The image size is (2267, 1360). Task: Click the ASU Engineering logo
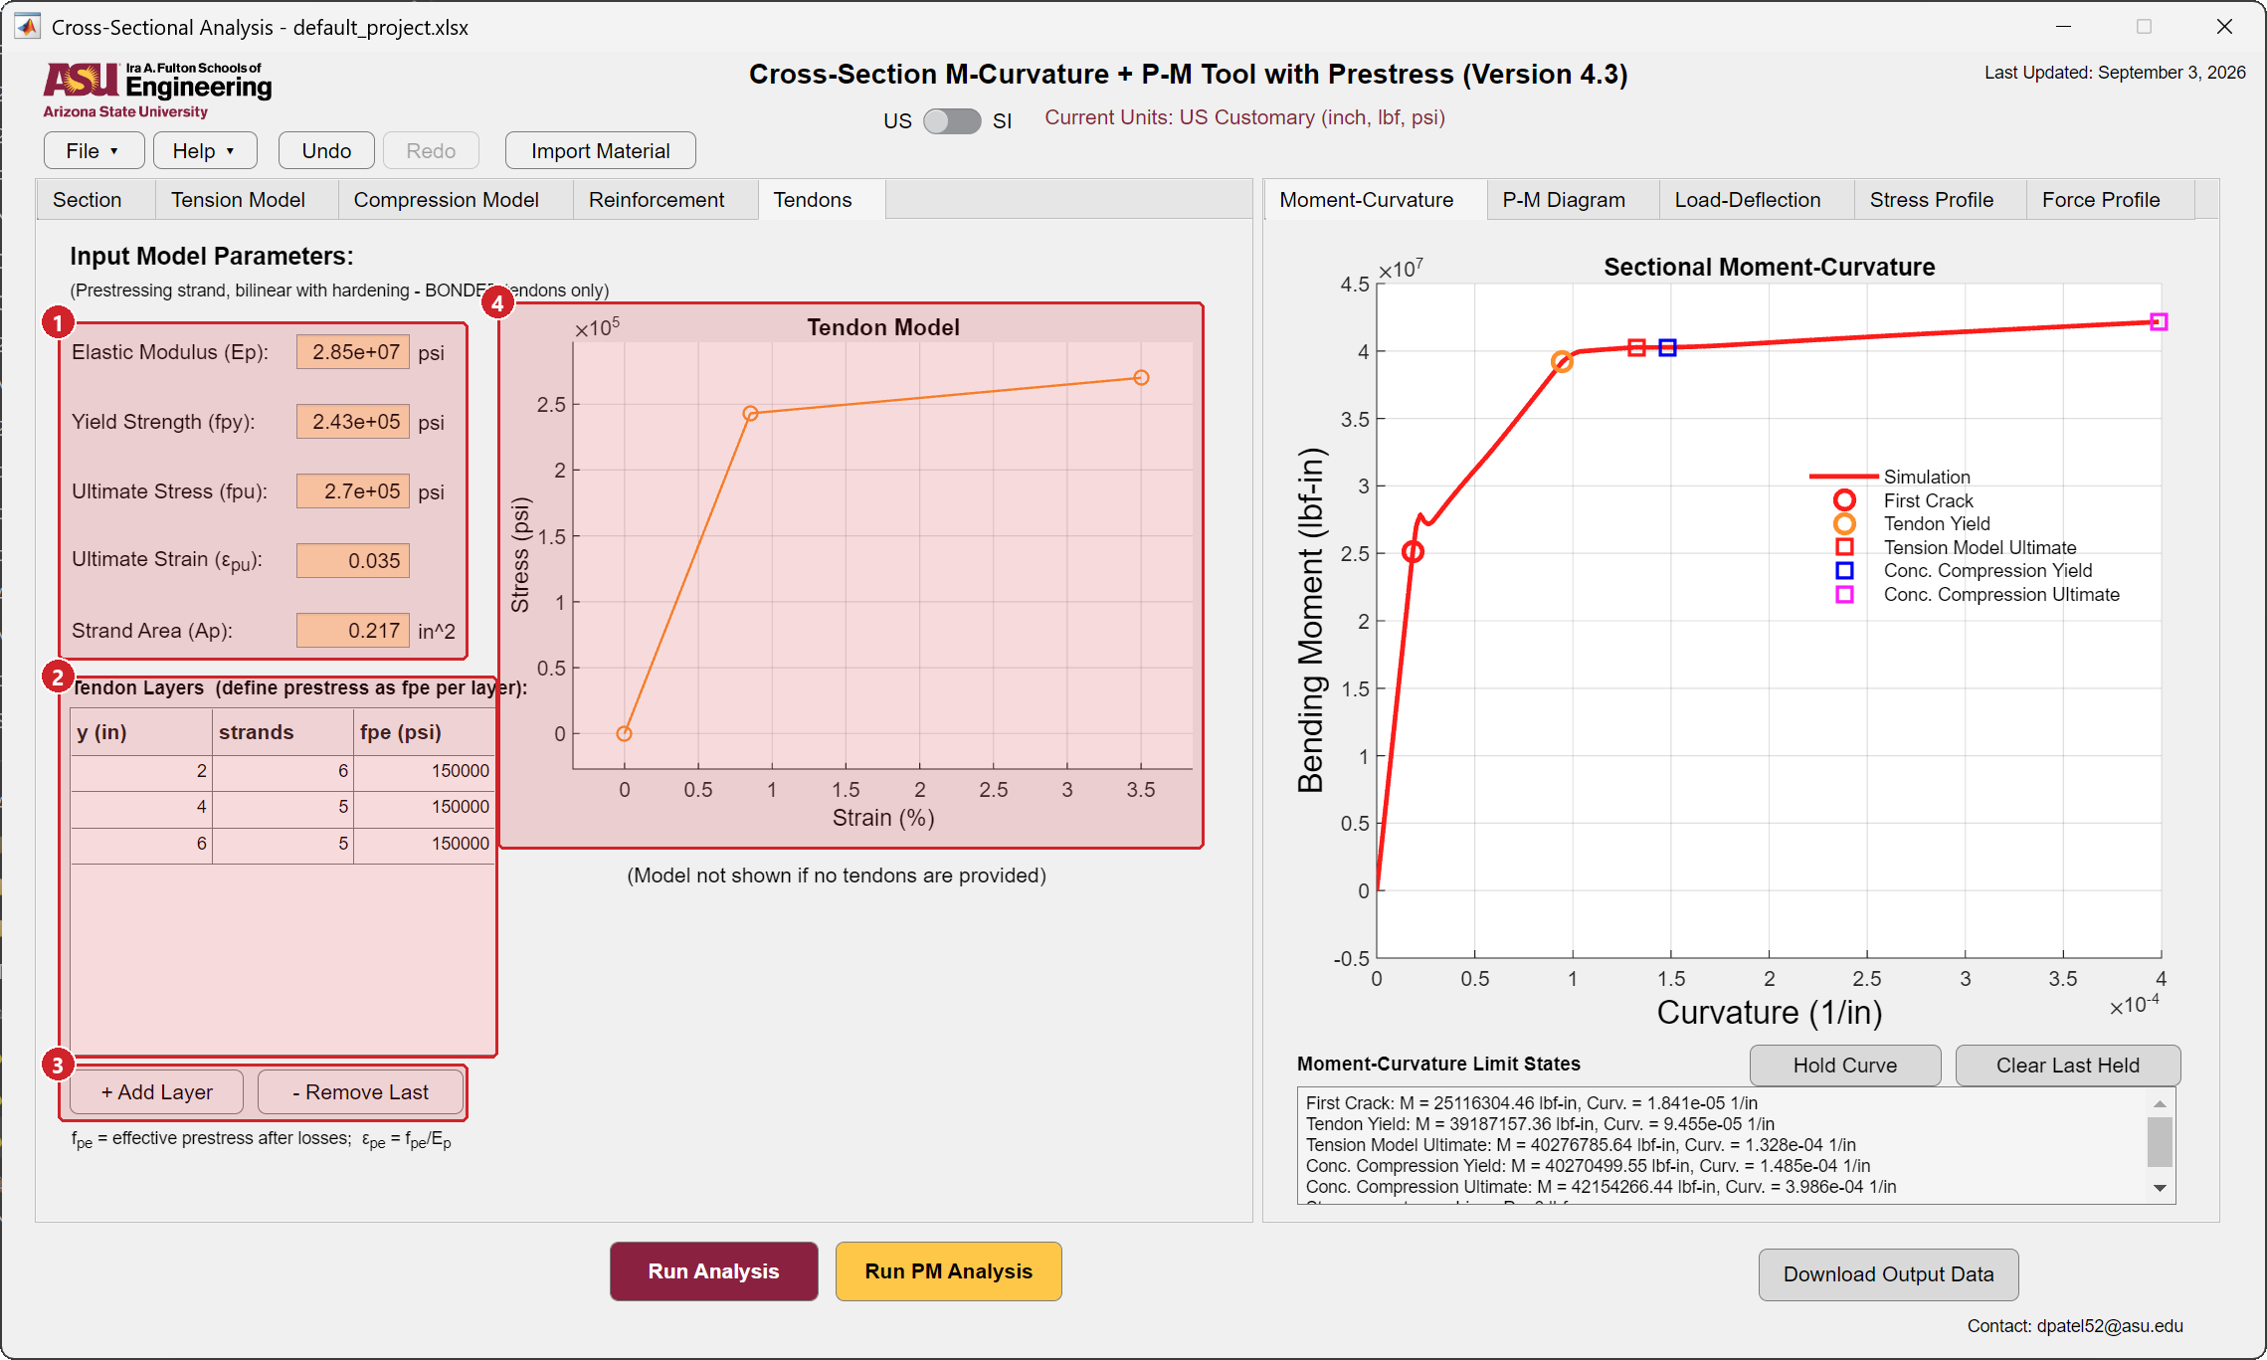click(157, 91)
